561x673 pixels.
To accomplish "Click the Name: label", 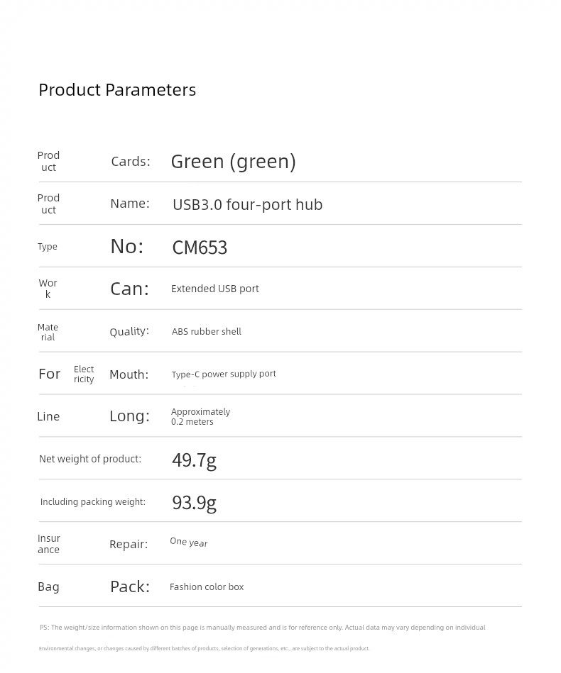I will (130, 204).
